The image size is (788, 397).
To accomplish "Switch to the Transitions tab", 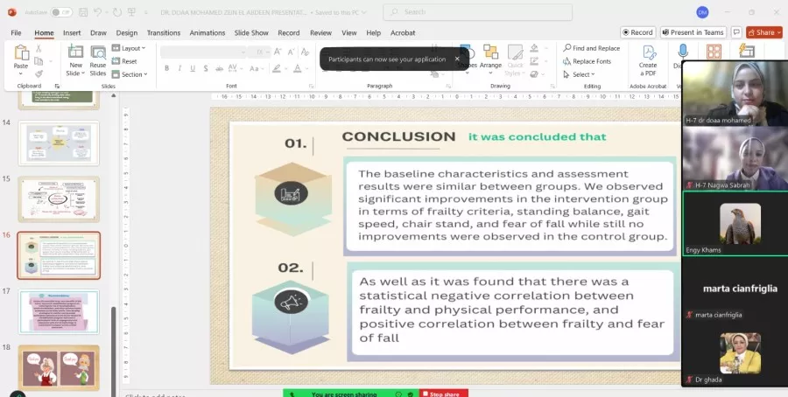I will 164,32.
